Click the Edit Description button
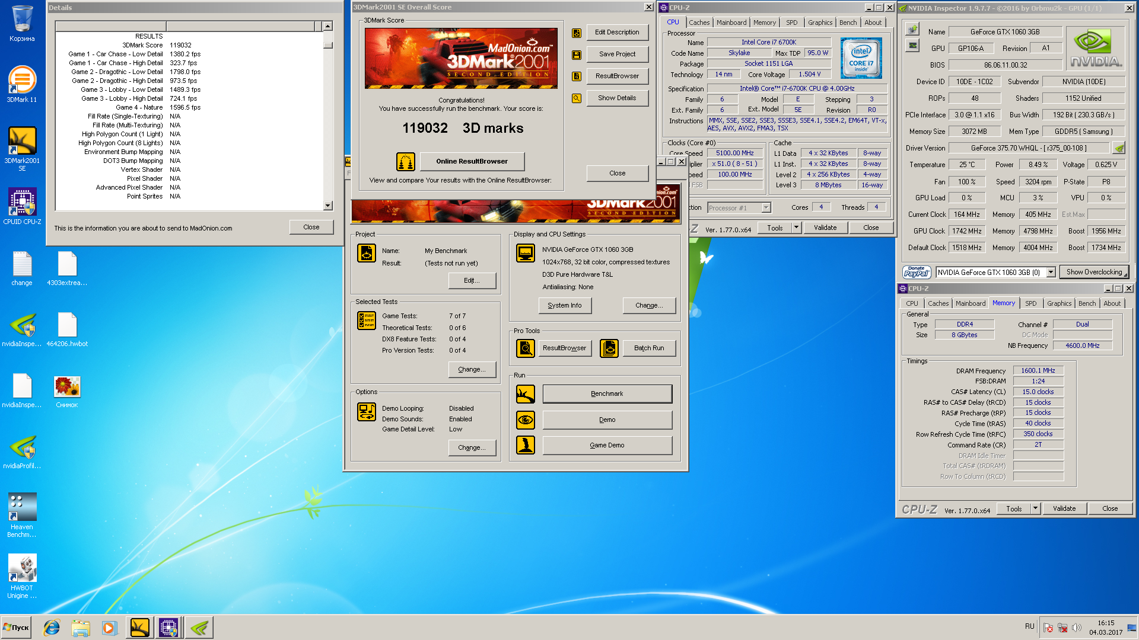The height and width of the screenshot is (640, 1139). (617, 33)
